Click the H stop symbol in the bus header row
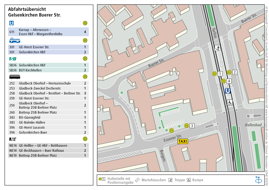Image resolution: width=269 pixels, height=190 pixels. pos(85,77)
